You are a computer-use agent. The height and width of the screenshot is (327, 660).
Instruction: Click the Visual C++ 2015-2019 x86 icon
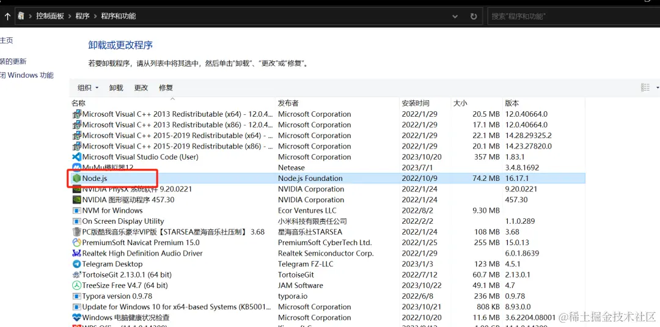[x=76, y=147]
